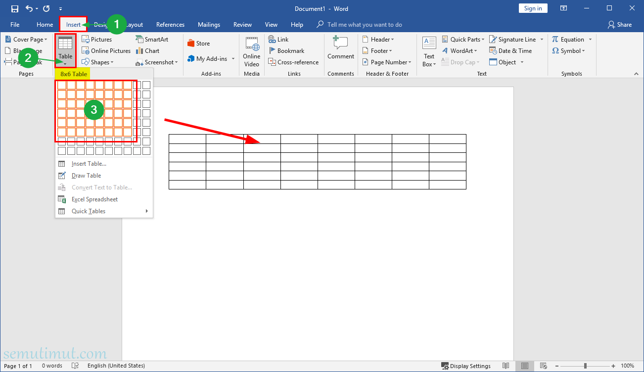The image size is (644, 372).
Task: Insert a Cross-reference
Action: (x=293, y=62)
